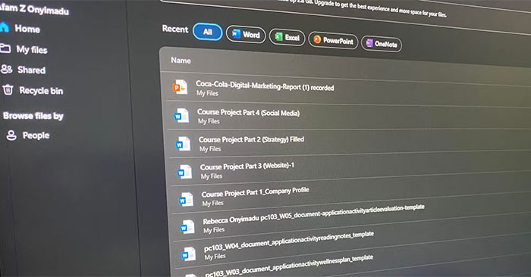
Task: Click Word icon beside Rebecca Onyimadu pc103_W05
Action: 187,226
